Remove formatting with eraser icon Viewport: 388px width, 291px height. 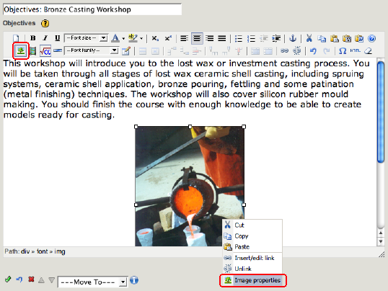[x=368, y=51]
